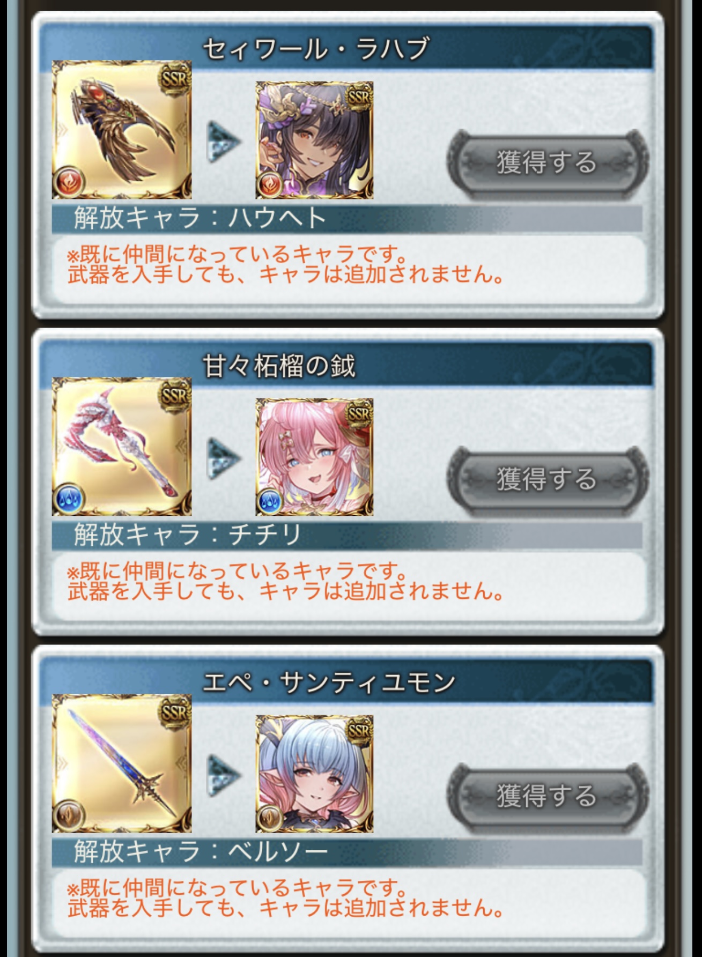This screenshot has width=702, height=957.
Task: Click the 解放キャラ：チチリ label bar
Action: pos(347,535)
